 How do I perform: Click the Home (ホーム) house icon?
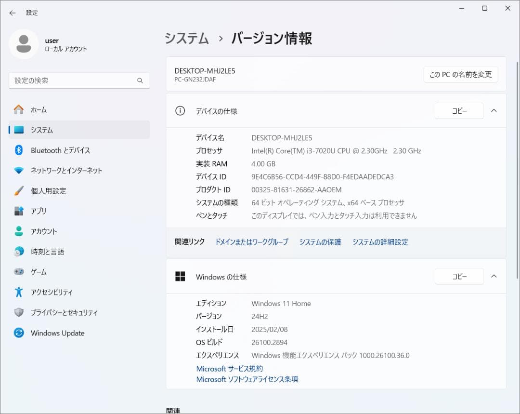point(19,110)
